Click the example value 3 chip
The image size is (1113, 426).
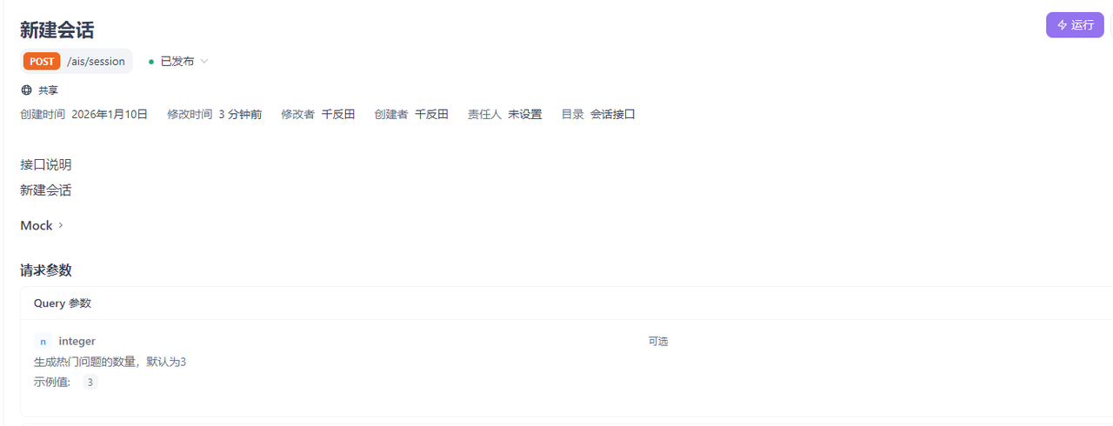pyautogui.click(x=90, y=382)
